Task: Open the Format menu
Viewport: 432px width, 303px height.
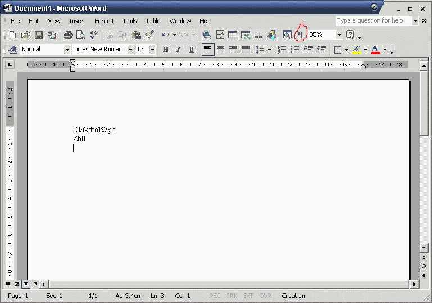Action: 104,21
